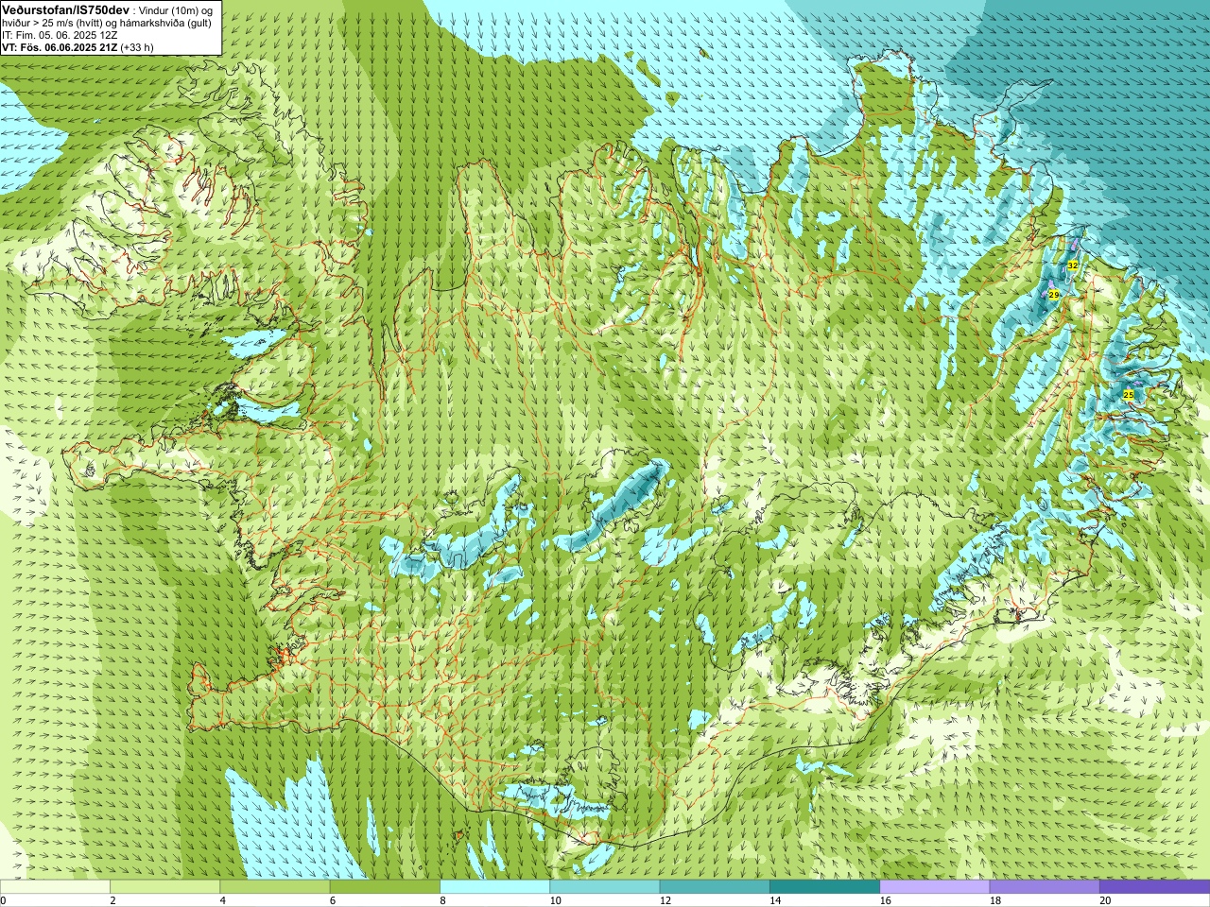
Task: Select the 10–12 m/s turquoise swatch
Action: (x=604, y=887)
